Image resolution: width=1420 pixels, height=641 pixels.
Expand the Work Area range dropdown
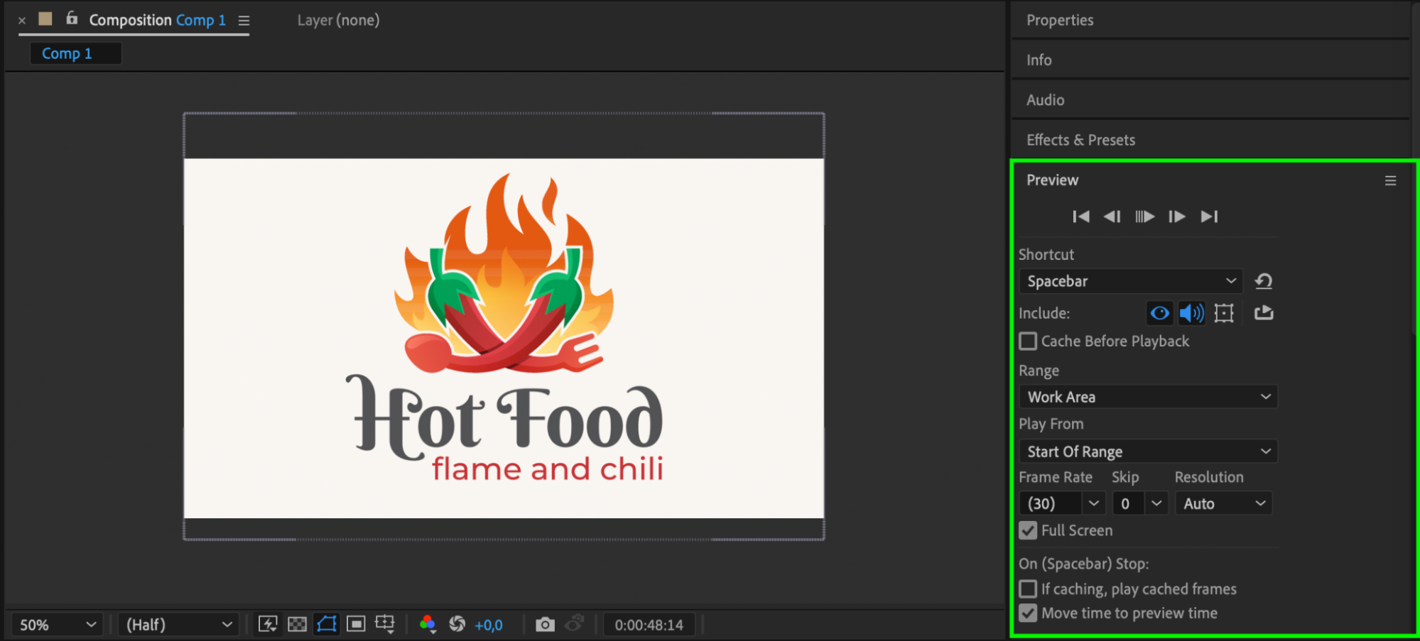(x=1148, y=397)
